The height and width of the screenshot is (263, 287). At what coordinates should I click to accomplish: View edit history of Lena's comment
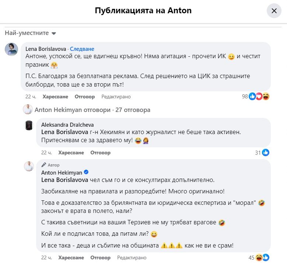click(x=116, y=97)
